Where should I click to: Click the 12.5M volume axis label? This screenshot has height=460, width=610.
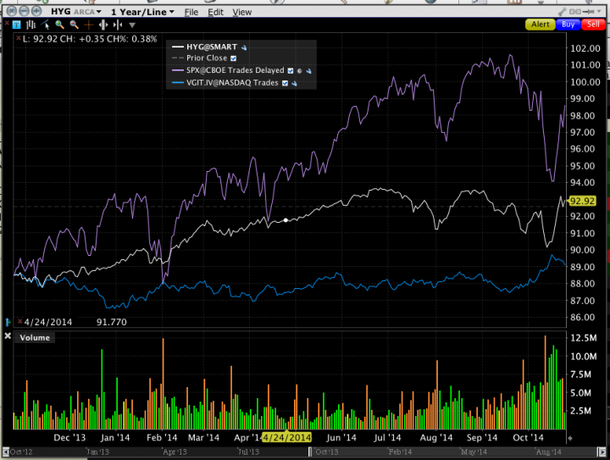tap(583, 338)
